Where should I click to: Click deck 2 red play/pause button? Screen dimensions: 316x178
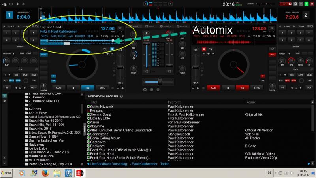(243, 88)
